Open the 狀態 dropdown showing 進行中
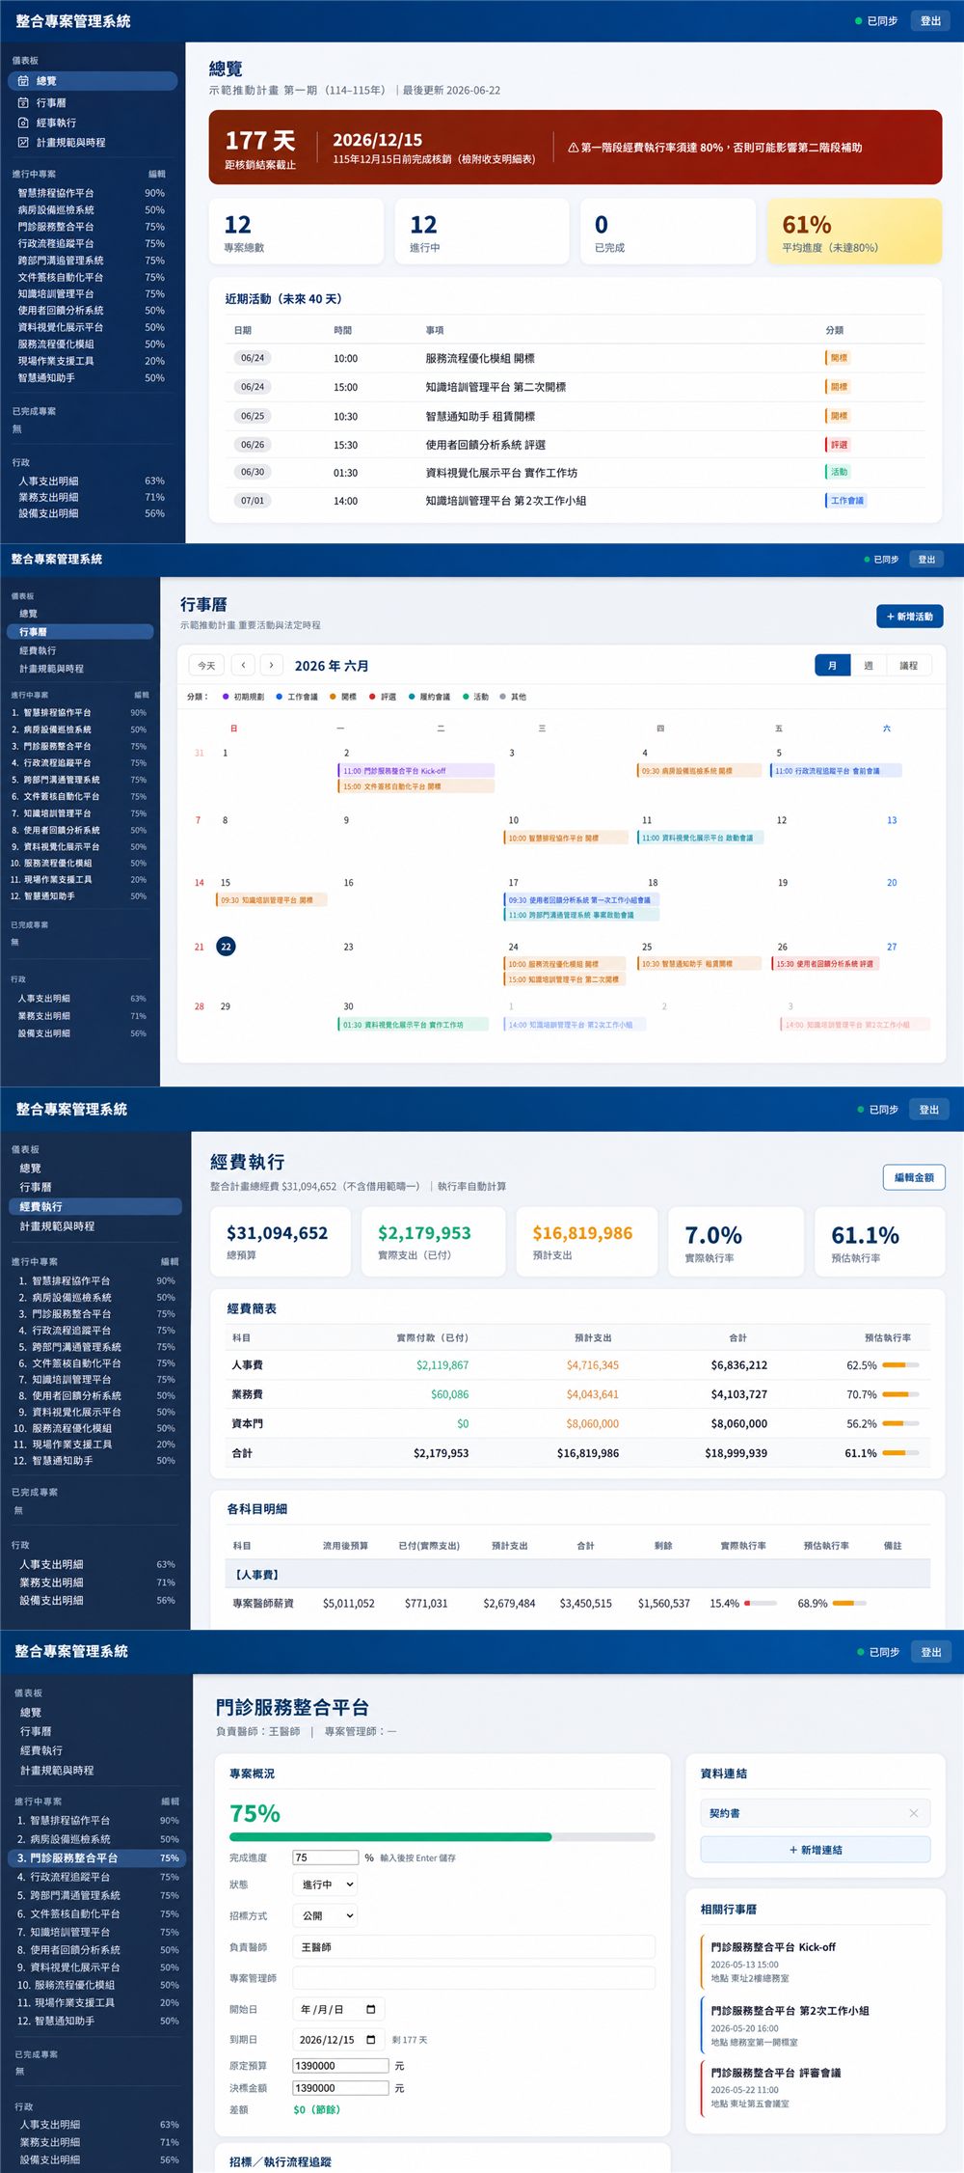The width and height of the screenshot is (964, 2173). [327, 1884]
